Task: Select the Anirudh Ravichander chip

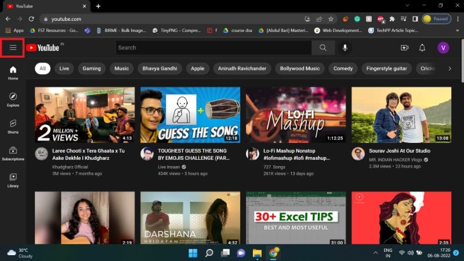Action: tap(242, 68)
